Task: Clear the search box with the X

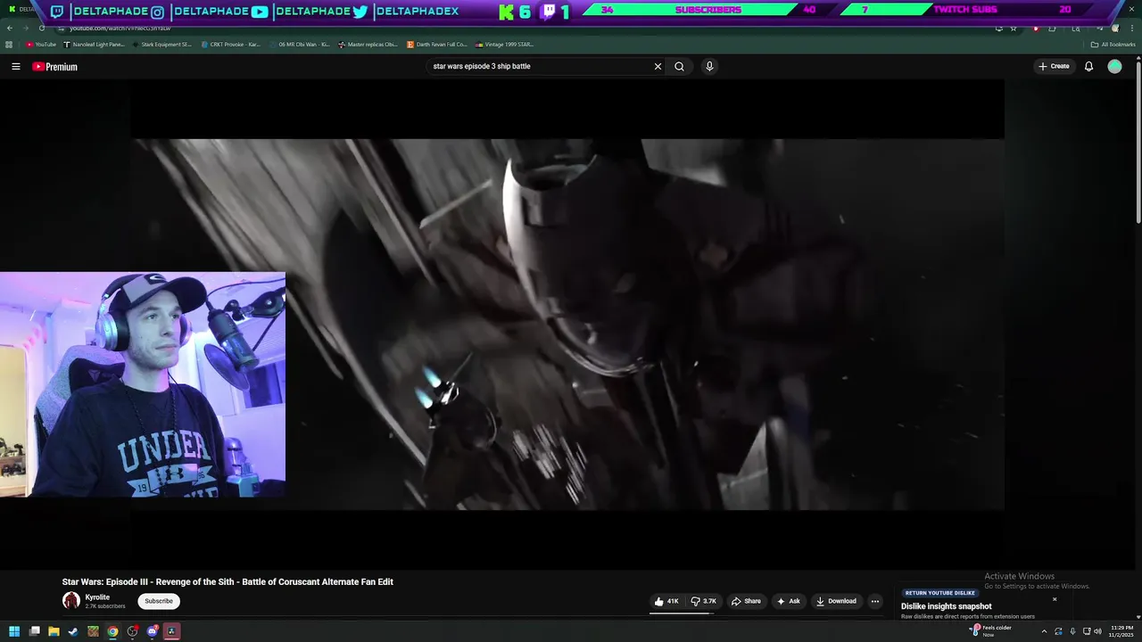Action: point(658,66)
